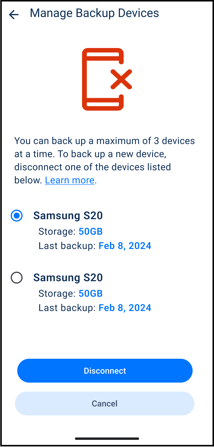Select the first Samsung S20 radio button
Image resolution: width=214 pixels, height=447 pixels.
(x=17, y=216)
